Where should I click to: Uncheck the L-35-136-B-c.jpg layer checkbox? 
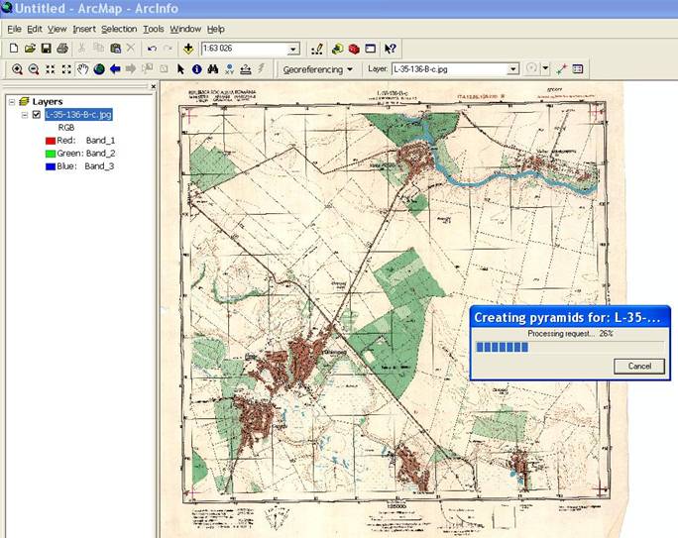37,115
